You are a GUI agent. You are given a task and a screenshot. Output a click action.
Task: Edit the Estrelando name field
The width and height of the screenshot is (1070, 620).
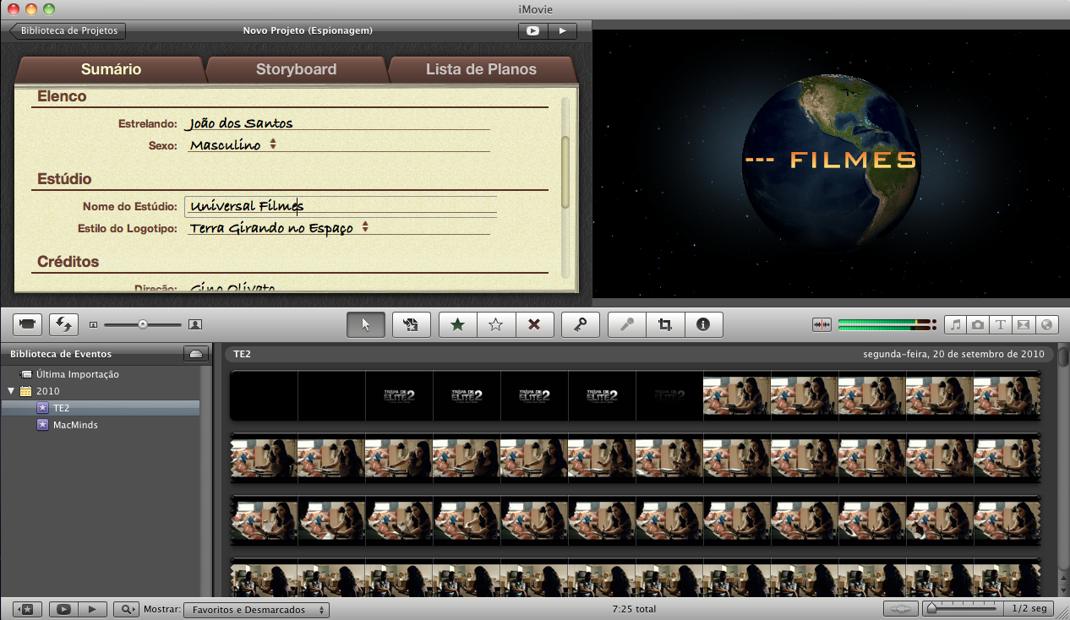pyautogui.click(x=337, y=123)
